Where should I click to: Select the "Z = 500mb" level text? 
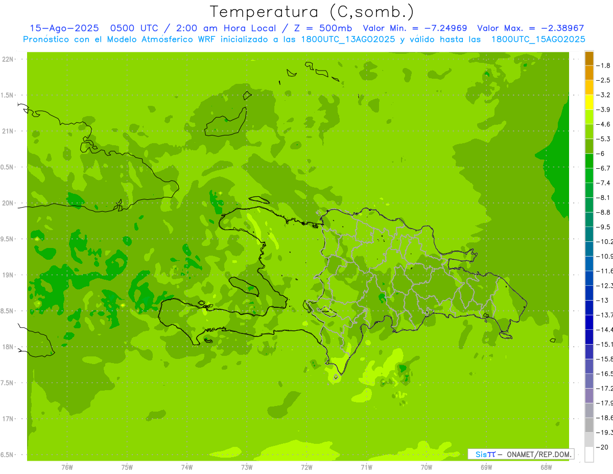click(x=323, y=29)
